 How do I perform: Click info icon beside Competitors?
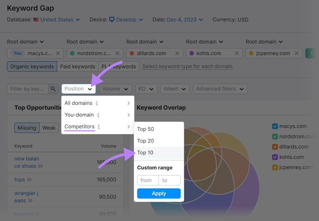pos(99,127)
